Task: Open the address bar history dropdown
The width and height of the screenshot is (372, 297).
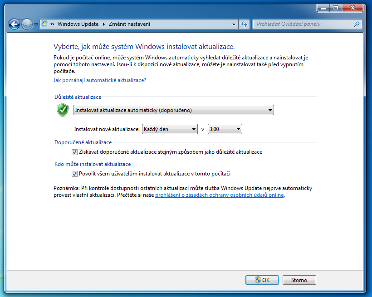Action: 234,24
